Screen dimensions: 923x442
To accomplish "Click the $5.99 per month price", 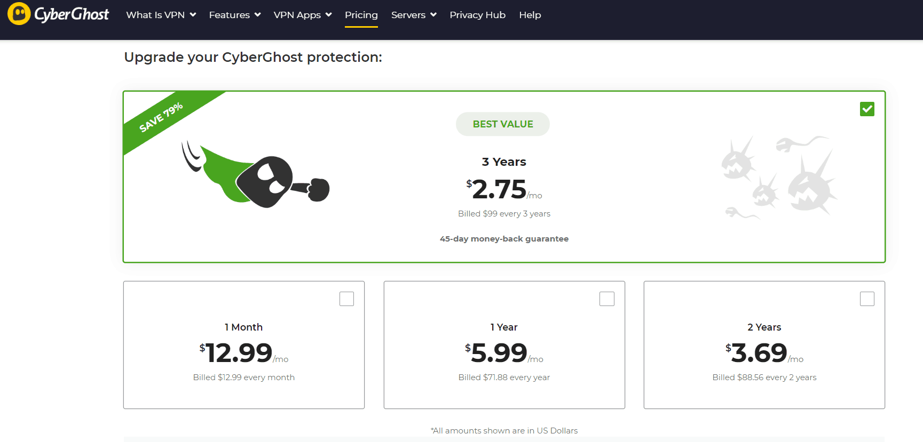I will [x=504, y=353].
